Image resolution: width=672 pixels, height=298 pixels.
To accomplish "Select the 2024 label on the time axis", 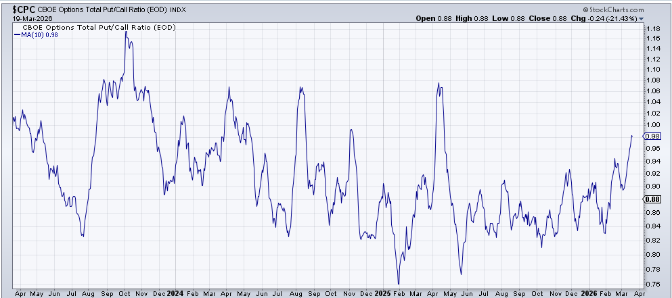I will pos(175,295).
